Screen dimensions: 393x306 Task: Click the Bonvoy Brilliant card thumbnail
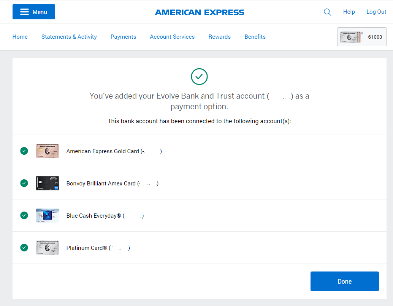[x=48, y=183]
